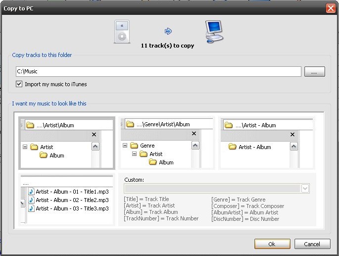Select the Artist - Album - 02 - Title2.mp3 item
Screen dimensions: 339x256
pyautogui.click(x=72, y=200)
